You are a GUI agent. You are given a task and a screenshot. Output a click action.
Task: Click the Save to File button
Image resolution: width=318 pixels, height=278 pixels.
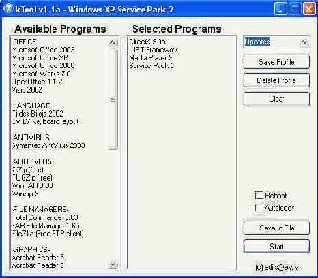[x=276, y=228]
